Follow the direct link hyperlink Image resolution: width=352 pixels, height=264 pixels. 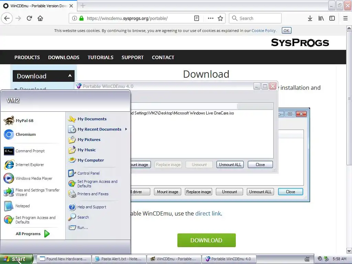208,213
